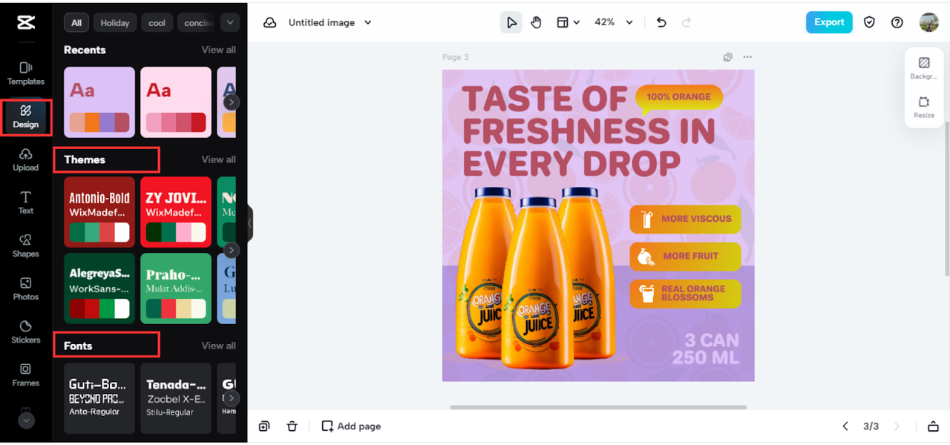
Task: Click Add page button
Action: point(351,426)
